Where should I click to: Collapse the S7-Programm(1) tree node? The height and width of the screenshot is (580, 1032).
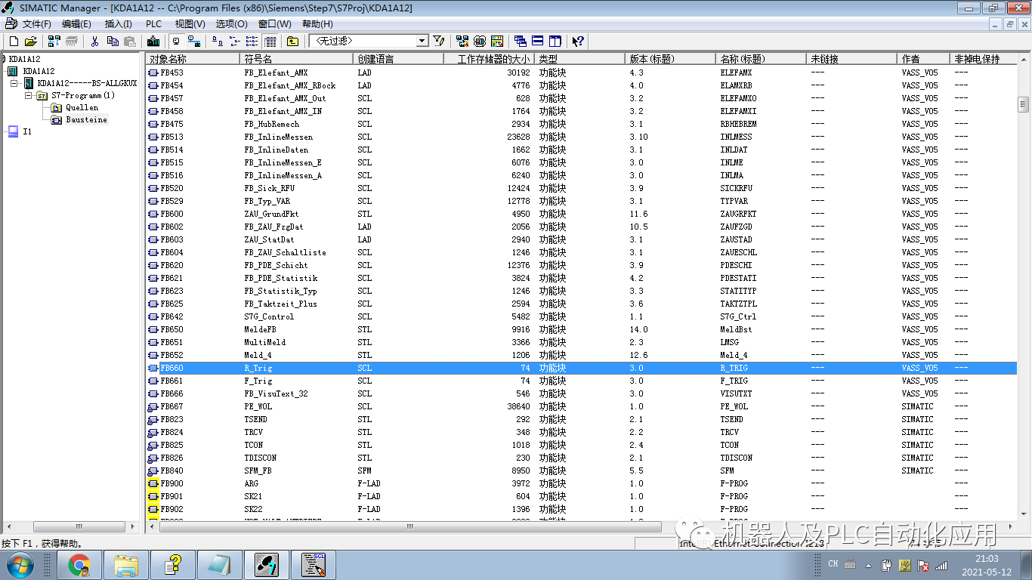click(x=28, y=95)
